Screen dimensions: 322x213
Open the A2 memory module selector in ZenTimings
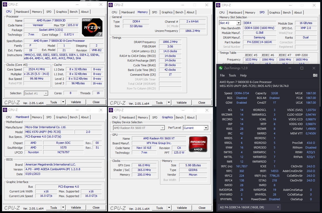pyautogui.click(x=278, y=207)
